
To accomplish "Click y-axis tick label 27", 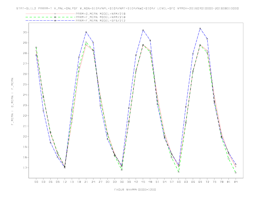I will click(25, 63).
